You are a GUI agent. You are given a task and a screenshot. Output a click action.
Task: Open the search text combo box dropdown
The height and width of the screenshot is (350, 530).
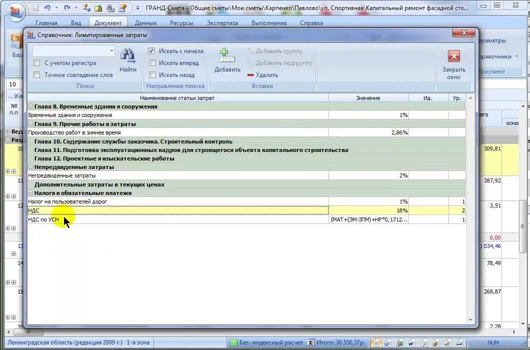point(111,51)
